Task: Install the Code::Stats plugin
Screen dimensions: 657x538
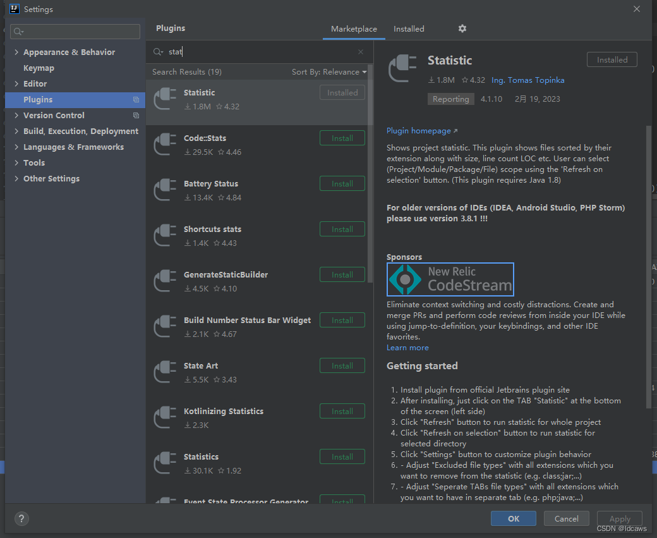Action: pyautogui.click(x=342, y=138)
